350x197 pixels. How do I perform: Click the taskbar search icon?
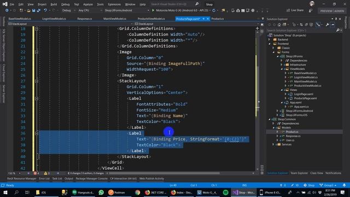[16, 192]
